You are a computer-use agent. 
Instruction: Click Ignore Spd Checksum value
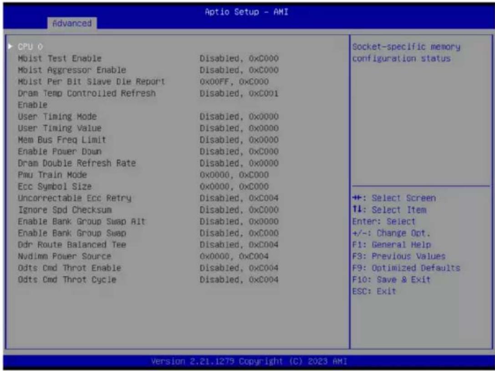point(239,210)
